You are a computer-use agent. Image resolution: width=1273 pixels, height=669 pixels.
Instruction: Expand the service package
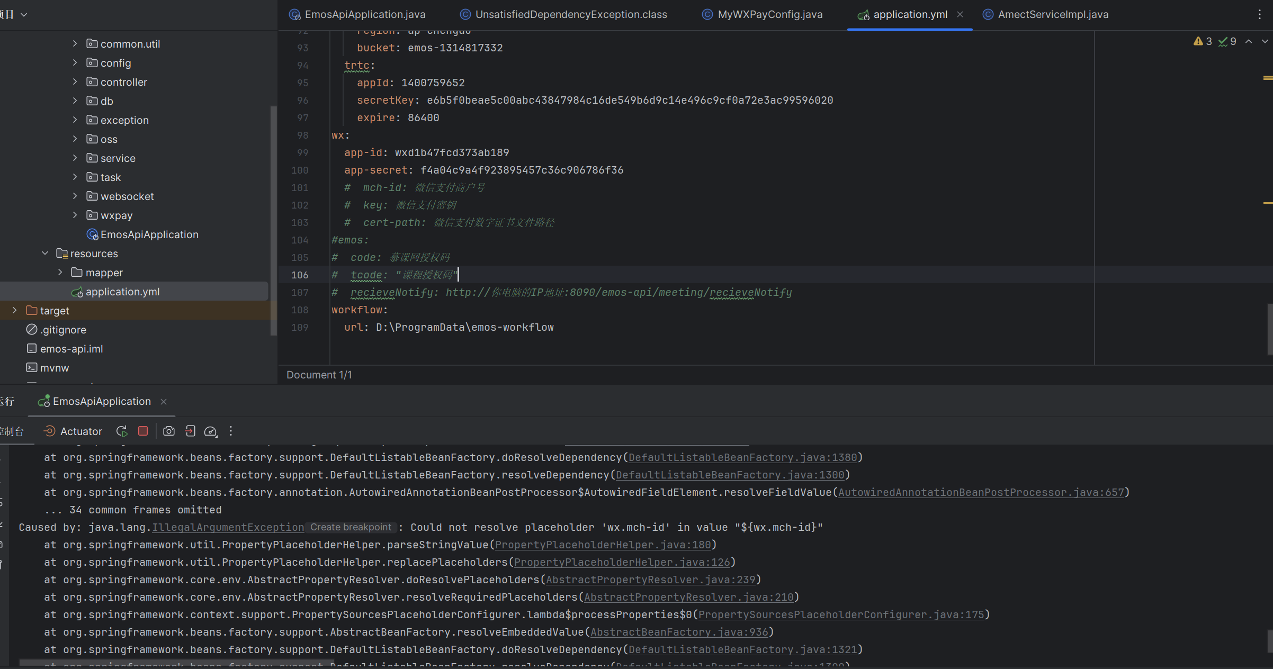tap(75, 158)
